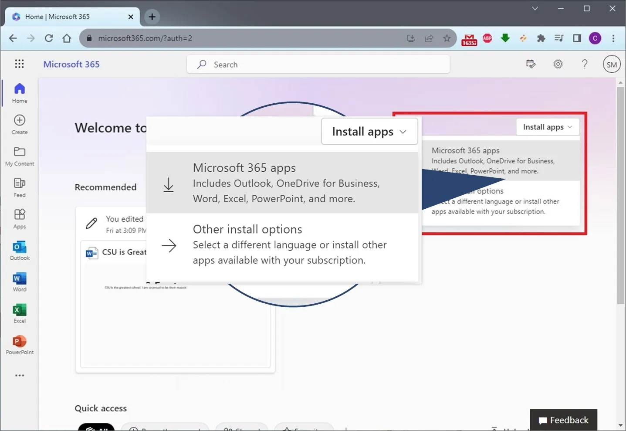The image size is (626, 431).
Task: Launch Word from the sidebar
Action: pyautogui.click(x=19, y=282)
